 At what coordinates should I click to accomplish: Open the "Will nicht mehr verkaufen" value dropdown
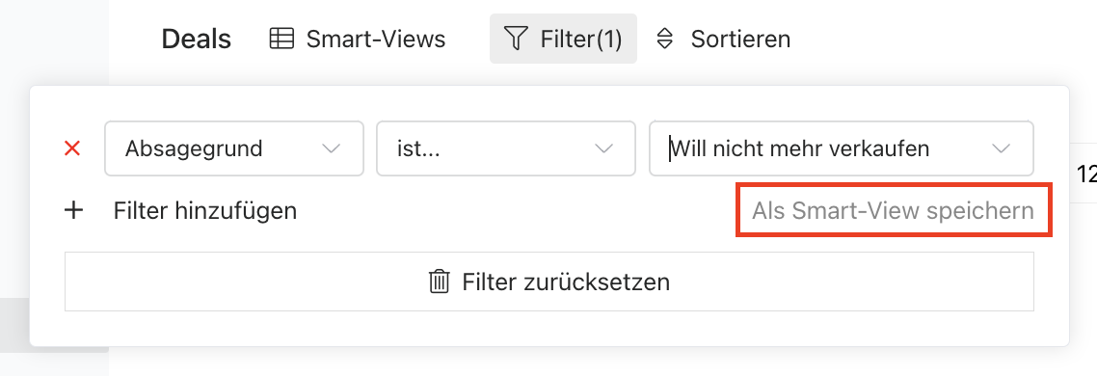click(x=841, y=148)
